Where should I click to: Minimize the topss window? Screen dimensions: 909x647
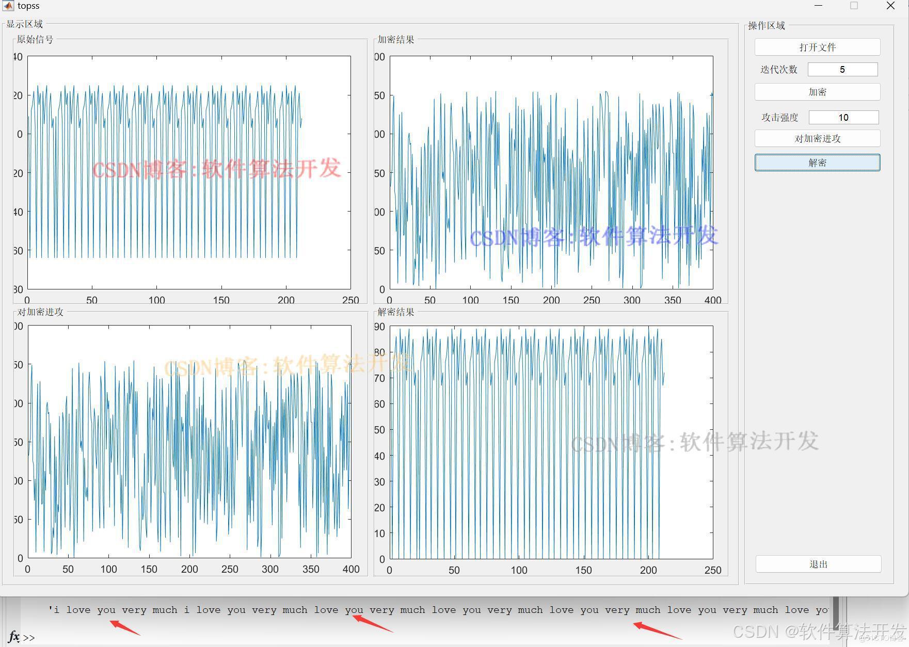(818, 6)
